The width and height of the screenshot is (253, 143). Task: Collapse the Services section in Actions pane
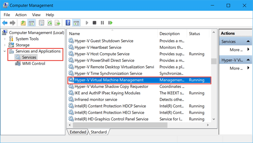coord(248,42)
